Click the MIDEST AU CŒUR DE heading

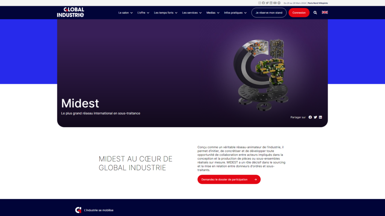point(135,159)
